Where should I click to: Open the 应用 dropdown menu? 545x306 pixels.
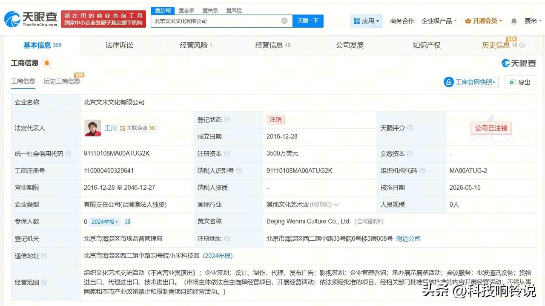pos(366,21)
